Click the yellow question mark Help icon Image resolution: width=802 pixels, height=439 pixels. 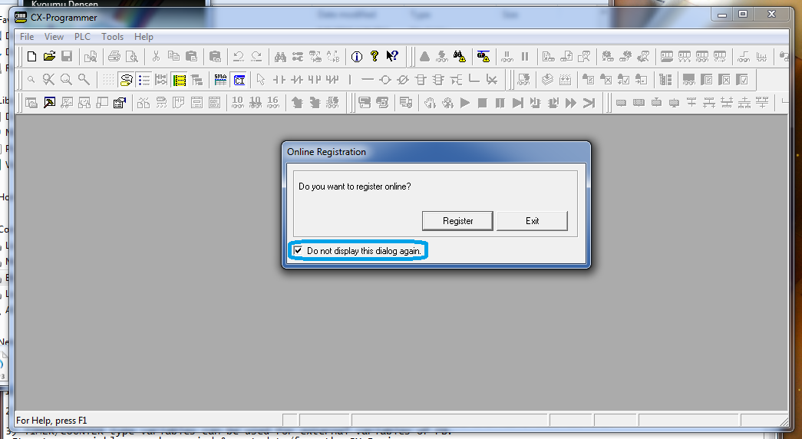pos(375,56)
